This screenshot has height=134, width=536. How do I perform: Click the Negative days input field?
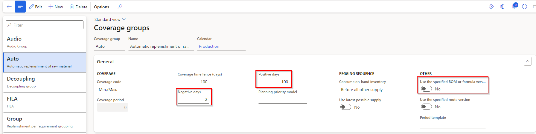[193, 99]
